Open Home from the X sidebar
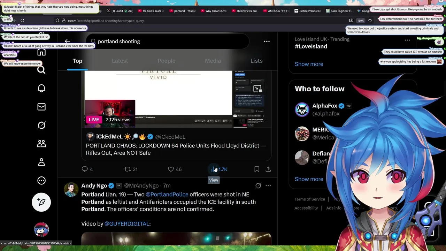 (41, 52)
